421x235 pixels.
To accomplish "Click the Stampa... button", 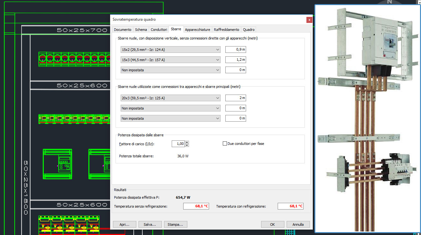I will 176,224.
